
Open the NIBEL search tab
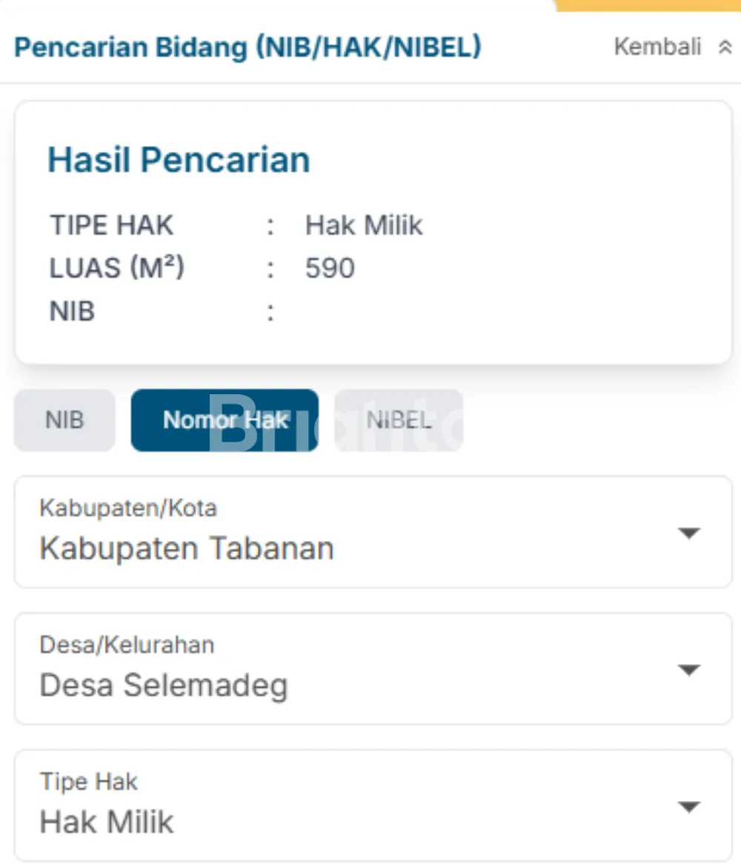399,420
